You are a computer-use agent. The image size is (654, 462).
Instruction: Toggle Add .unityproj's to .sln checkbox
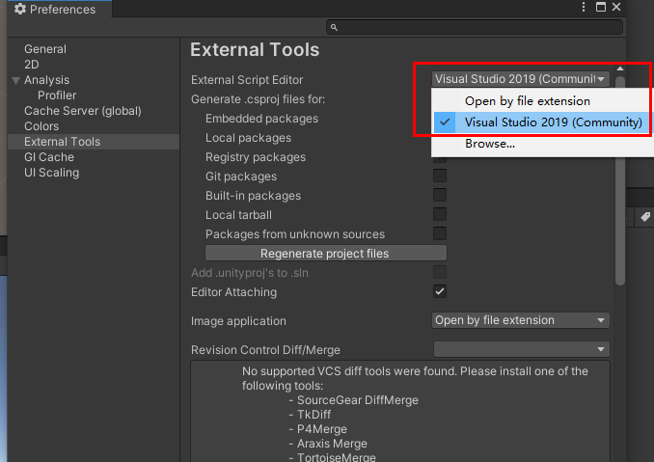pos(440,272)
